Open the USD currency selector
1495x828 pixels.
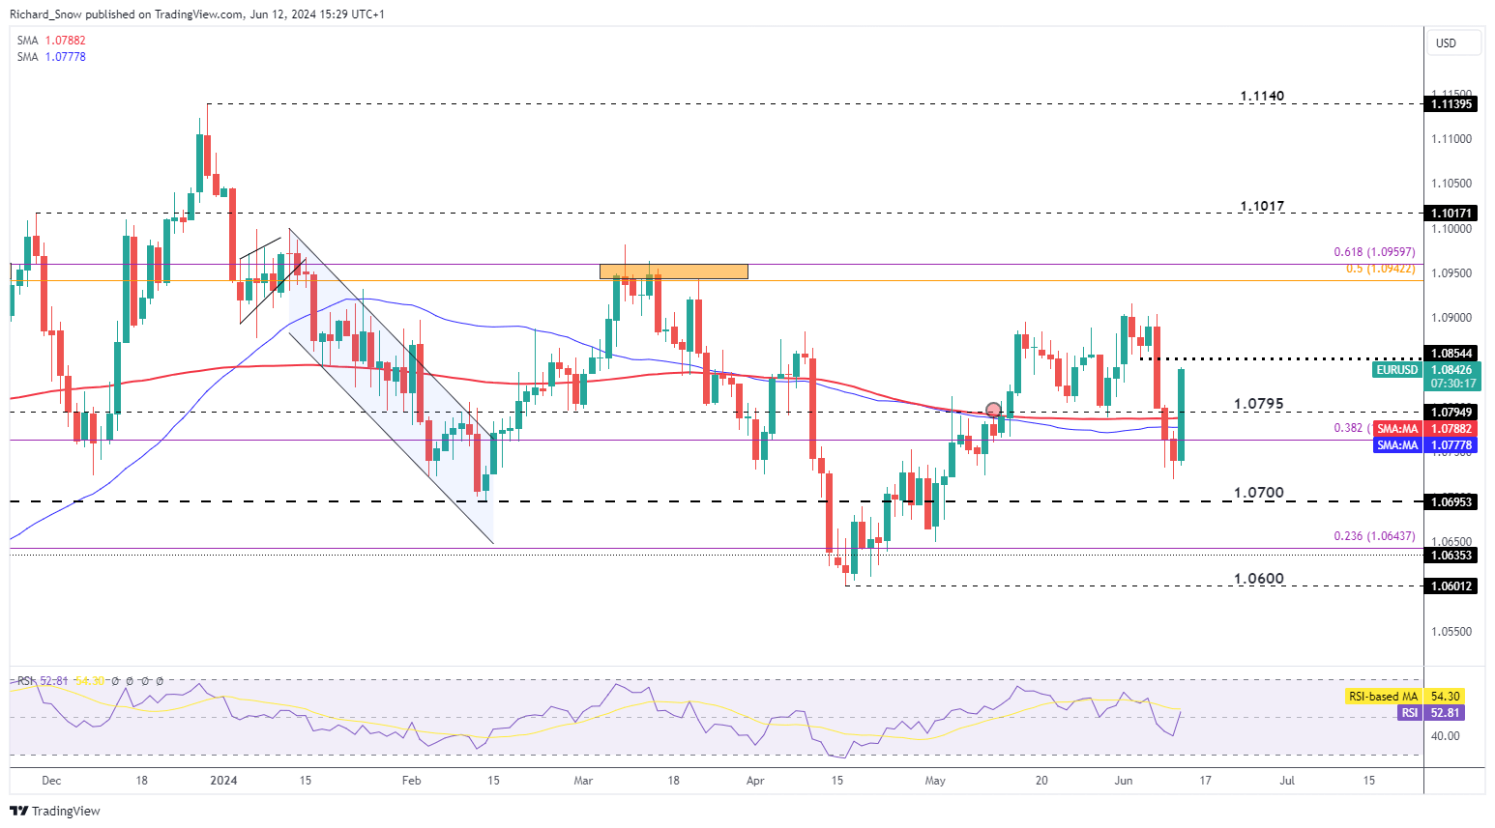tap(1453, 43)
